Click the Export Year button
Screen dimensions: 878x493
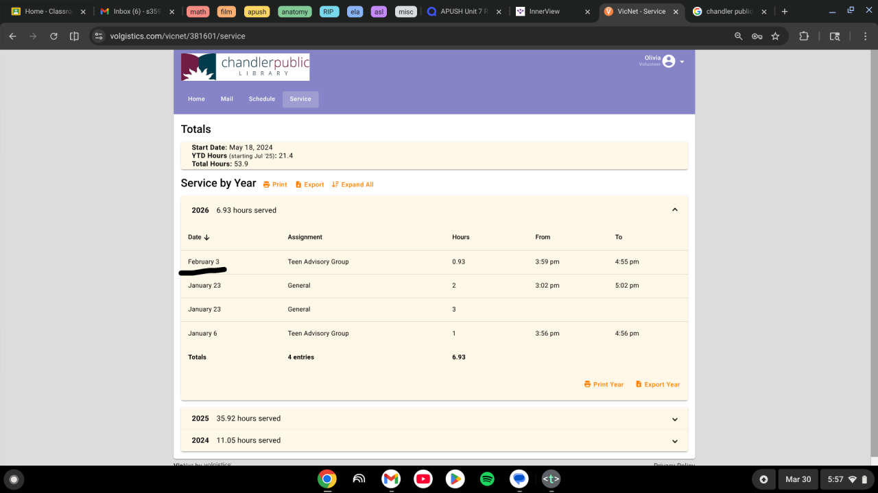[x=658, y=384]
